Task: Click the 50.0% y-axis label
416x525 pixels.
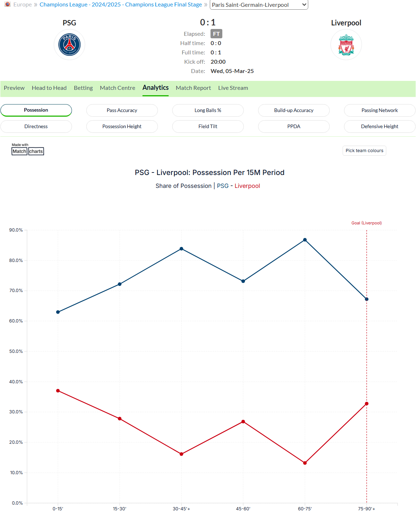Action: coord(16,351)
